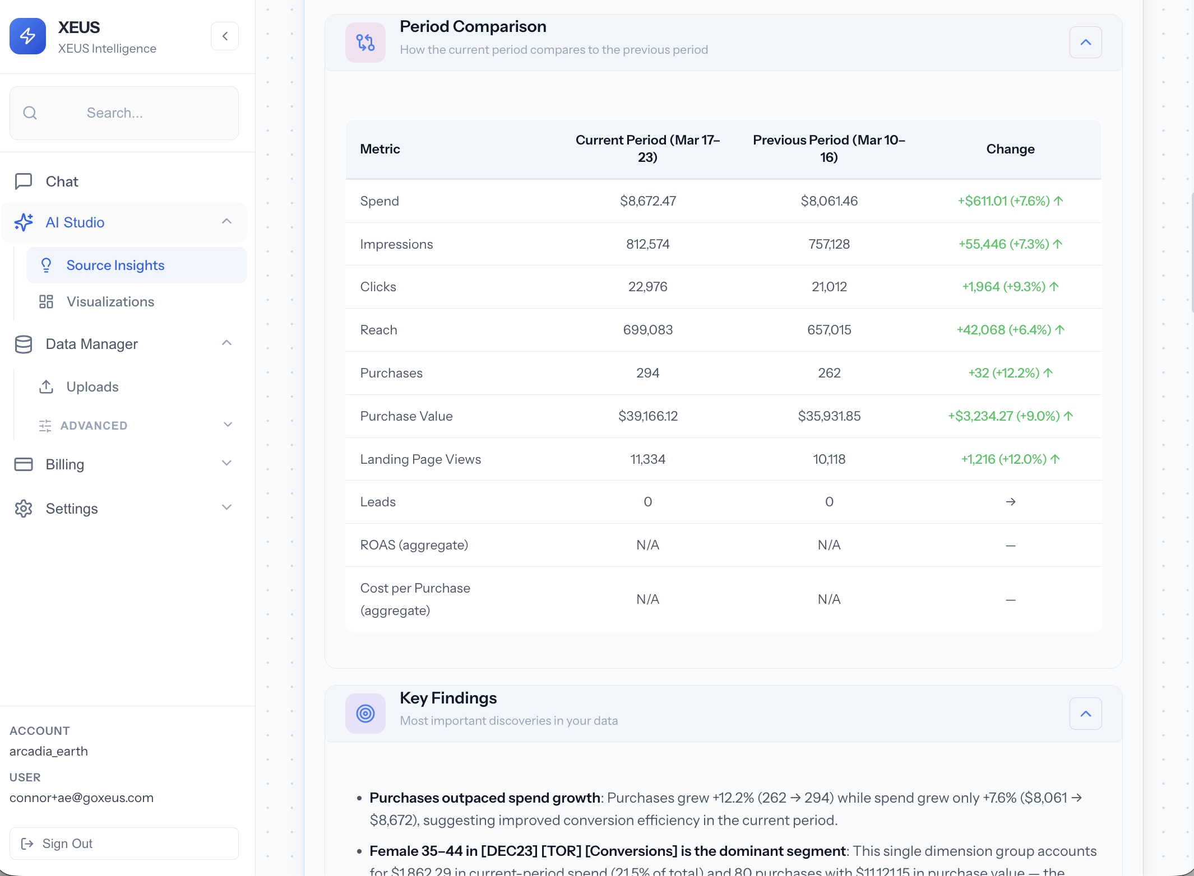Viewport: 1194px width, 876px height.
Task: Expand the Billing section
Action: (226, 463)
